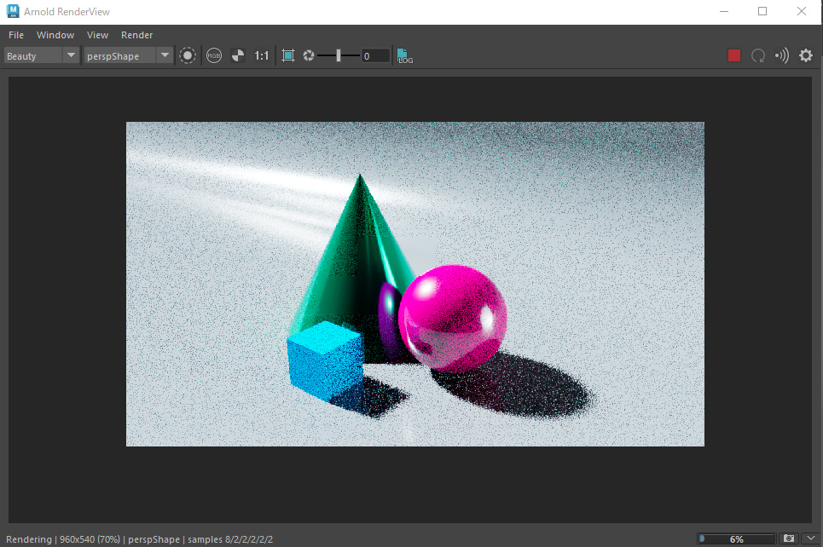Screen dimensions: 823x547
Task: Maximize the Arnold RenderView window
Action: pyautogui.click(x=762, y=11)
